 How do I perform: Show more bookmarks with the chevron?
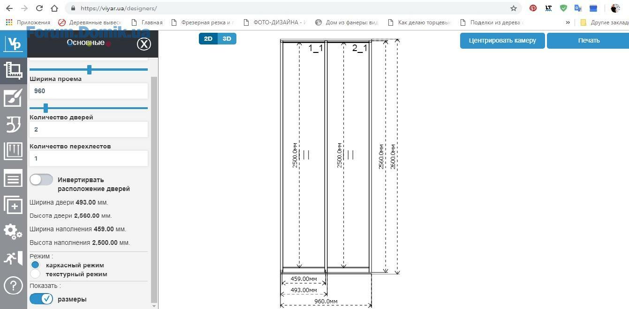pyautogui.click(x=568, y=22)
